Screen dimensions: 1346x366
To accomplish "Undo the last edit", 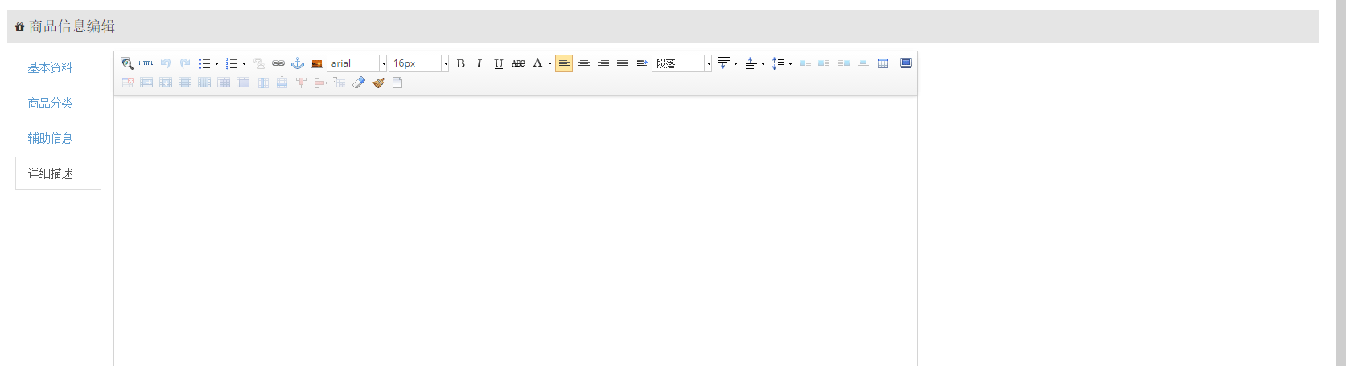I will (x=166, y=63).
